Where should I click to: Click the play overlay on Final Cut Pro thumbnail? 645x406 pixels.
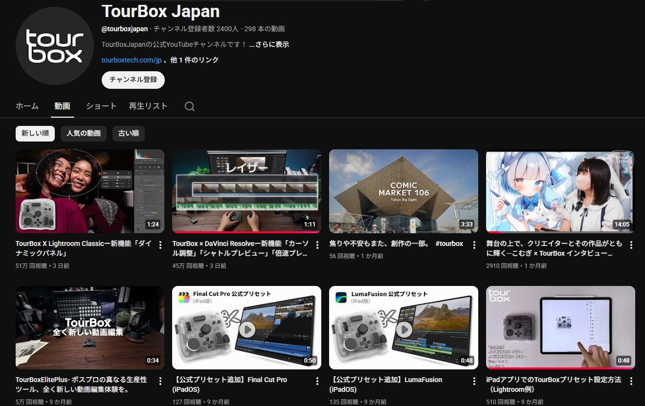tap(247, 329)
